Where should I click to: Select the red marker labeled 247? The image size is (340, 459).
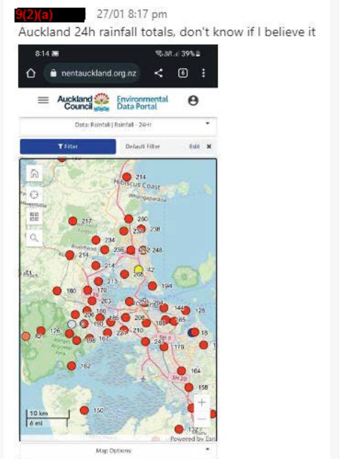(x=146, y=342)
